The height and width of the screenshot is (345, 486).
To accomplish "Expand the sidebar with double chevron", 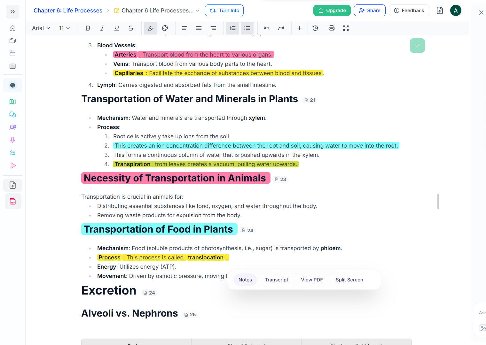I will coord(12,12).
